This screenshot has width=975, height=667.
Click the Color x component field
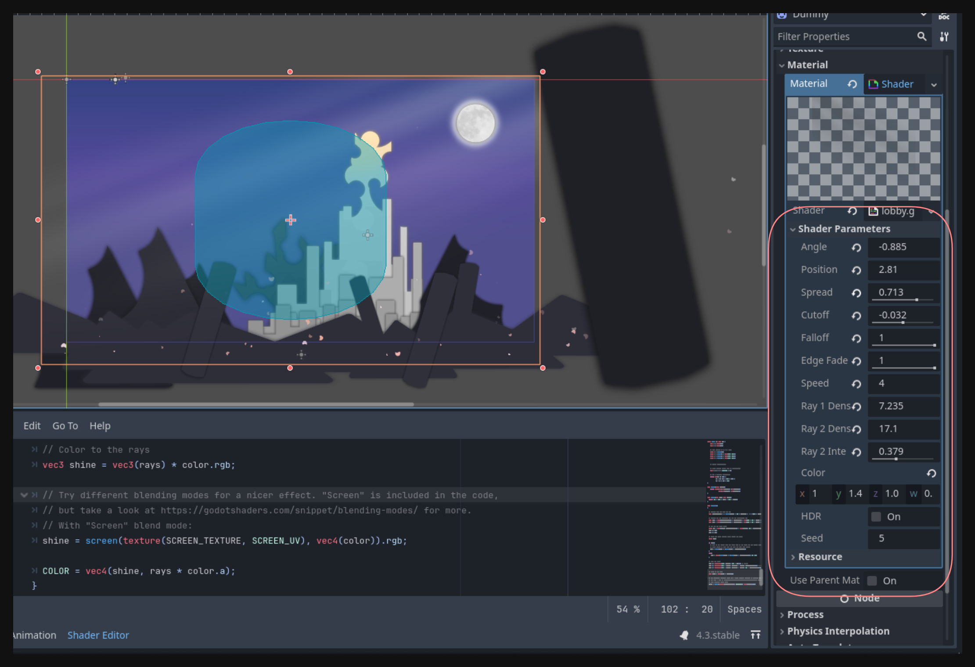click(x=813, y=494)
